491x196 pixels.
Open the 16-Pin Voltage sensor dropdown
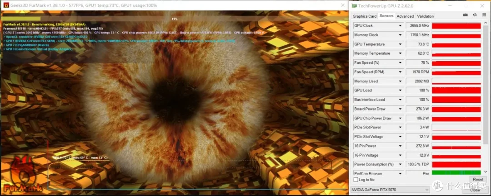coord(400,155)
